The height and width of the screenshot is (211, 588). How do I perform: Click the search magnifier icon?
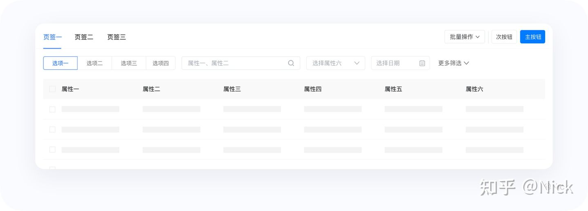coord(291,63)
